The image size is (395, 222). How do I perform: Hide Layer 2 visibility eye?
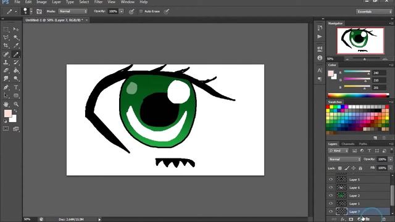pyautogui.click(x=331, y=195)
